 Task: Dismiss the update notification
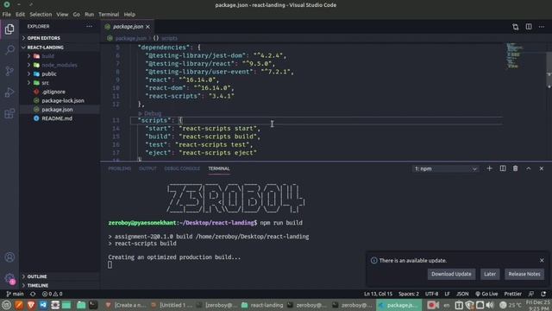[x=542, y=260]
